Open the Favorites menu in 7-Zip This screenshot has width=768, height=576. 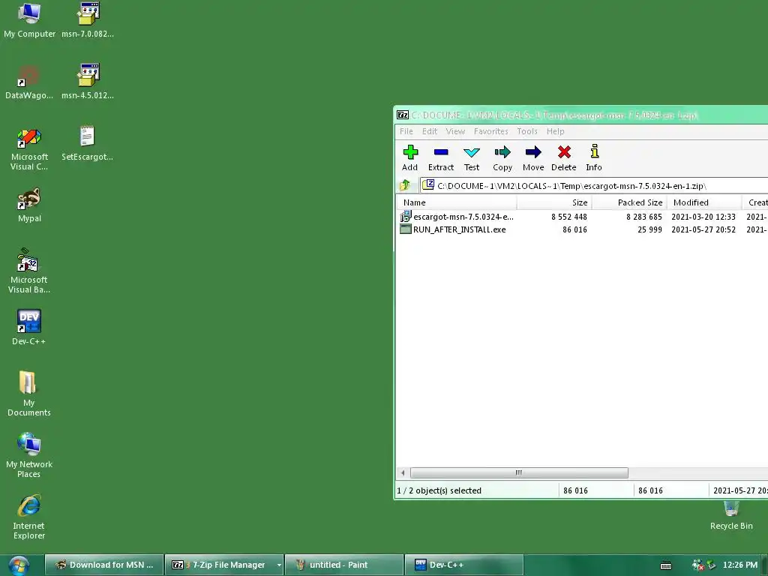tap(490, 131)
